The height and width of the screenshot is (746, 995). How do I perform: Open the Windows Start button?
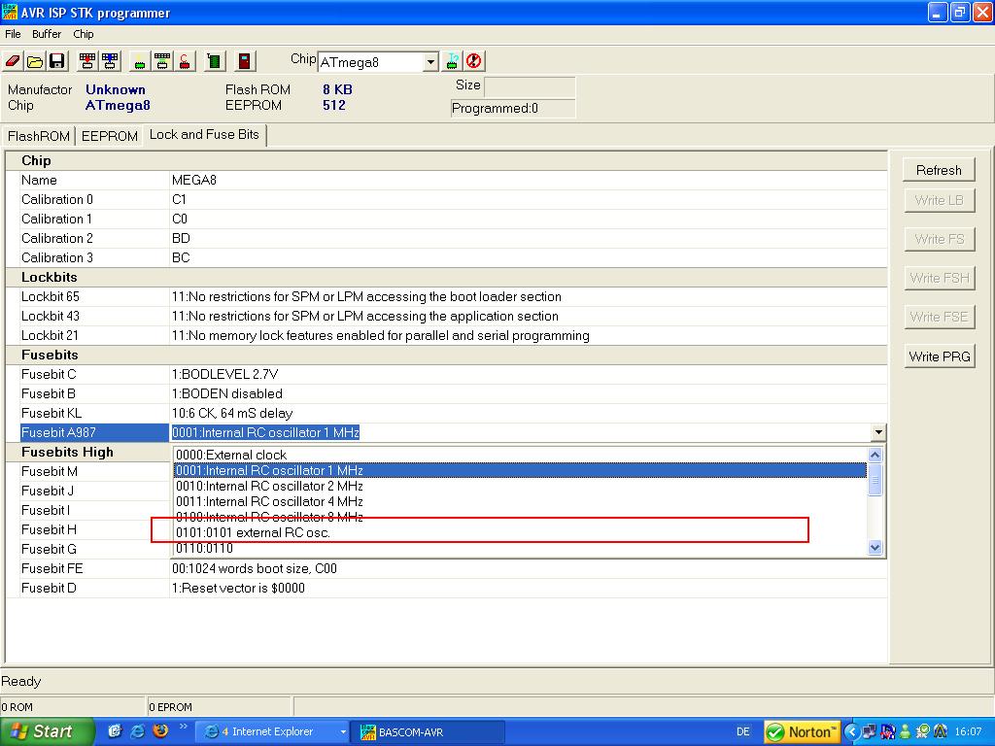point(46,731)
